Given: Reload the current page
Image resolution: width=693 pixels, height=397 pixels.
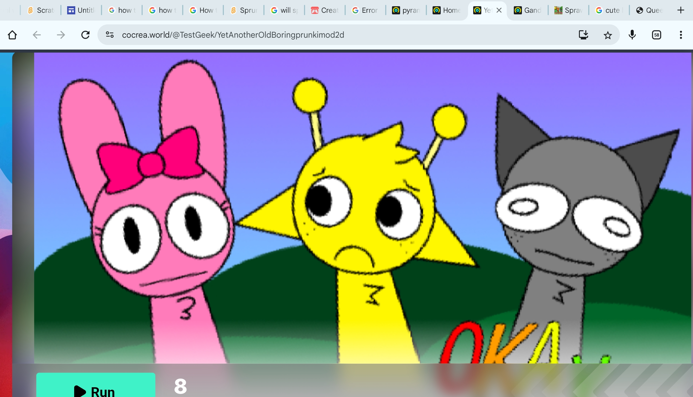Looking at the screenshot, I should [x=86, y=35].
